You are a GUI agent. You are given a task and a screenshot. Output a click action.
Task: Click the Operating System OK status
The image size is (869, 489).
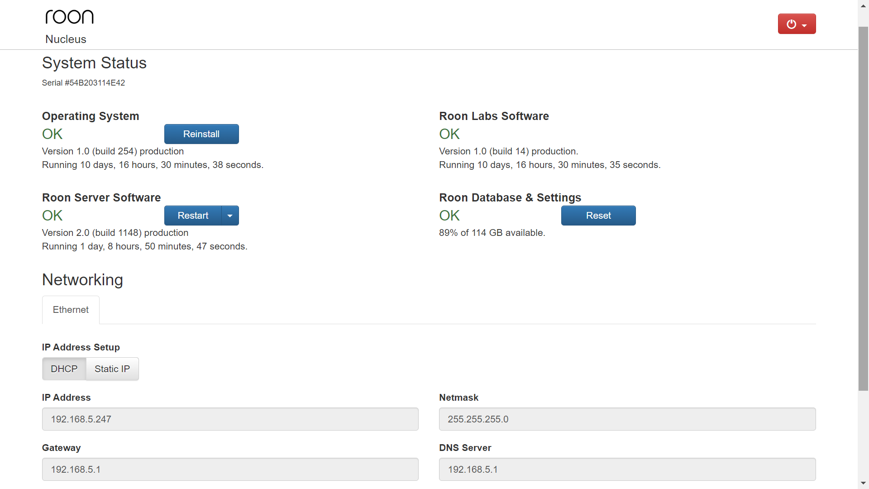pyautogui.click(x=52, y=134)
